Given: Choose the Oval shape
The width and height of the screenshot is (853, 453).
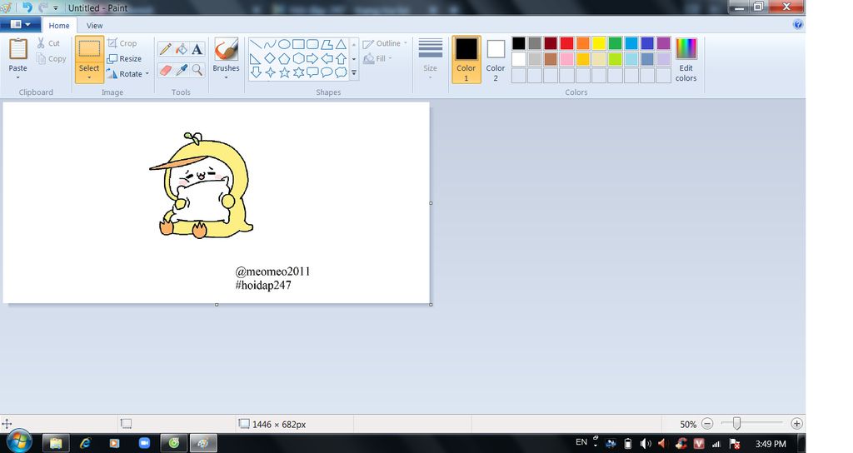Looking at the screenshot, I should 284,45.
